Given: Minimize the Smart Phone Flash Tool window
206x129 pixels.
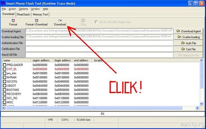Looking at the screenshot, I should [190, 3].
